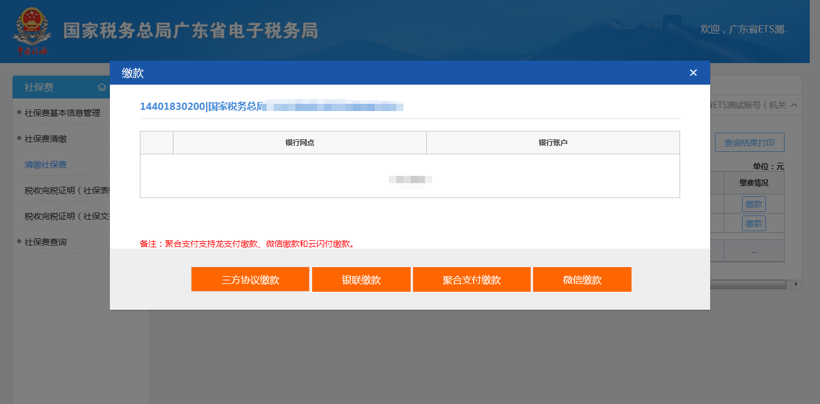Close the 缴款 dialog with the X
Screen dimensions: 820x404
[x=693, y=73]
